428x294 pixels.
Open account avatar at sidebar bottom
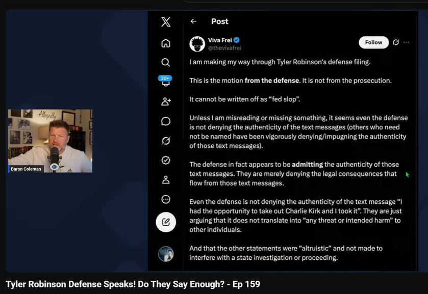click(166, 254)
